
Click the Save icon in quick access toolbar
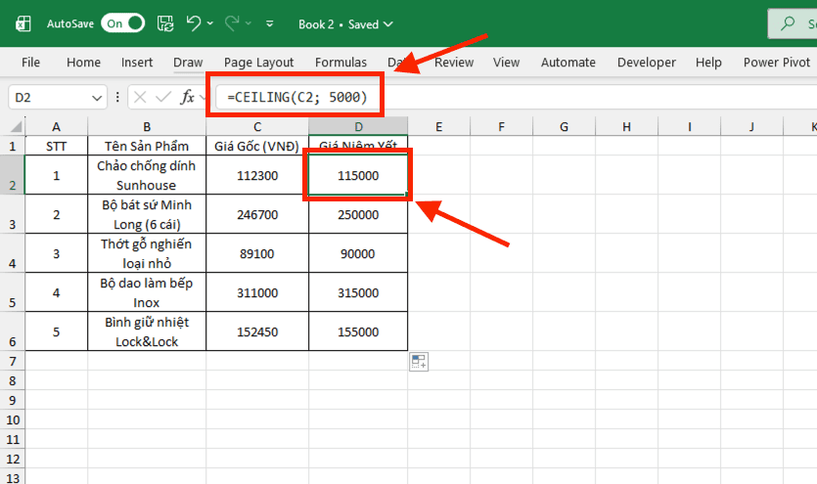pyautogui.click(x=165, y=23)
